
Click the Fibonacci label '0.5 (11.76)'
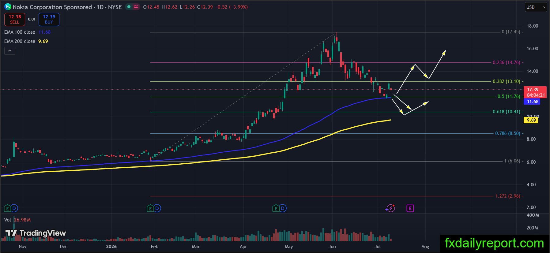(509, 96)
